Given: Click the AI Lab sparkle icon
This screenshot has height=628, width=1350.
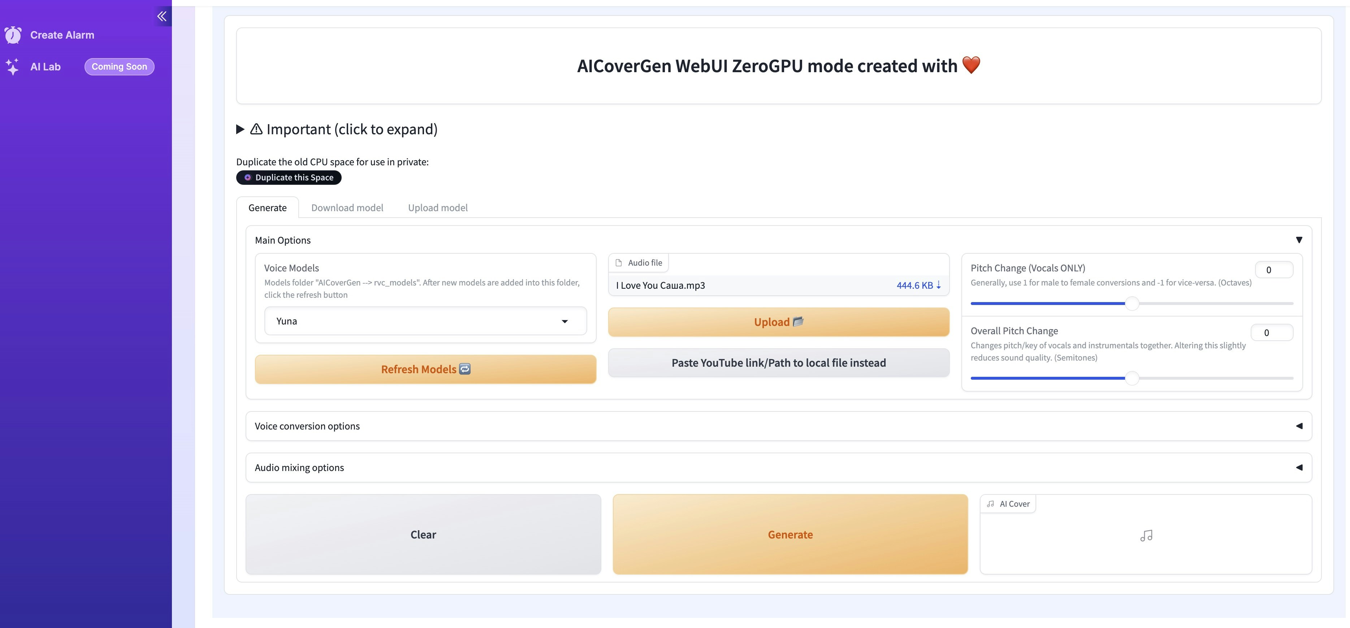Looking at the screenshot, I should (13, 66).
